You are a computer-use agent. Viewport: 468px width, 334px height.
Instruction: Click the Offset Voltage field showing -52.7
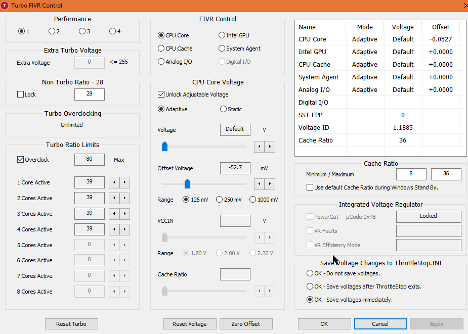point(235,168)
